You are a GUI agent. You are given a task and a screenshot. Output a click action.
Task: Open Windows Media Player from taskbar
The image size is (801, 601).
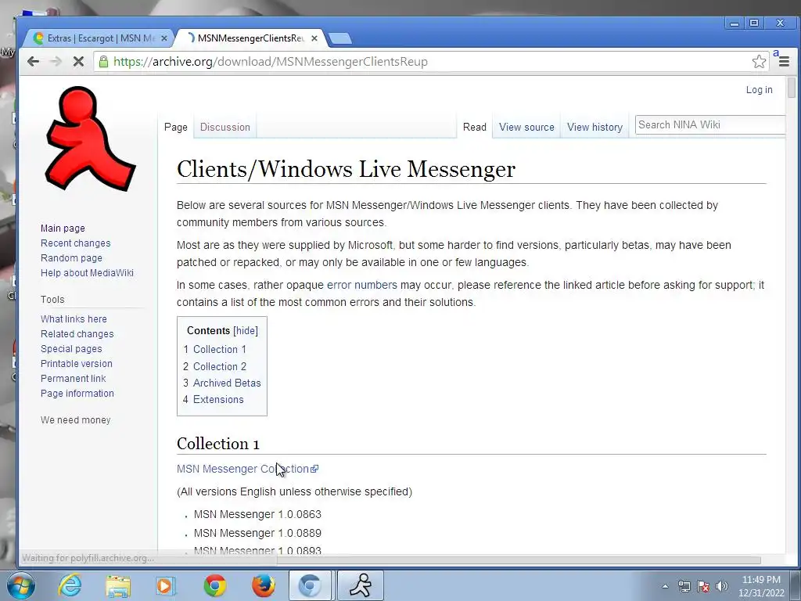pos(166,585)
